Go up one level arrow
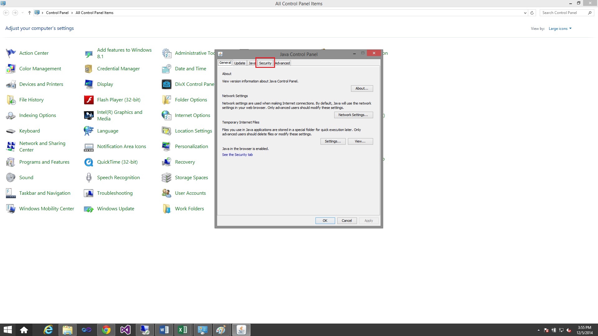Screen dimensions: 598x336 (30, 13)
